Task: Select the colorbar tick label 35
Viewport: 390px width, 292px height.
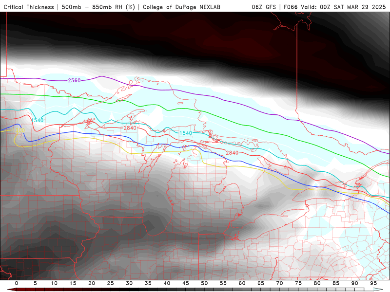Action: click(x=148, y=283)
